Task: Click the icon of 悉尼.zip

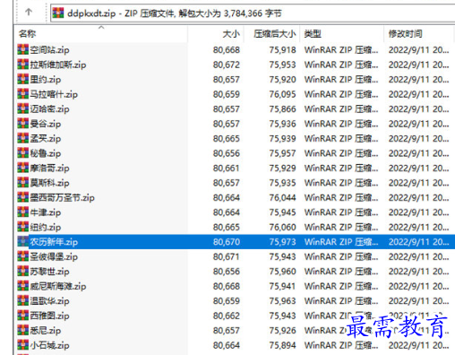Action: 23,330
